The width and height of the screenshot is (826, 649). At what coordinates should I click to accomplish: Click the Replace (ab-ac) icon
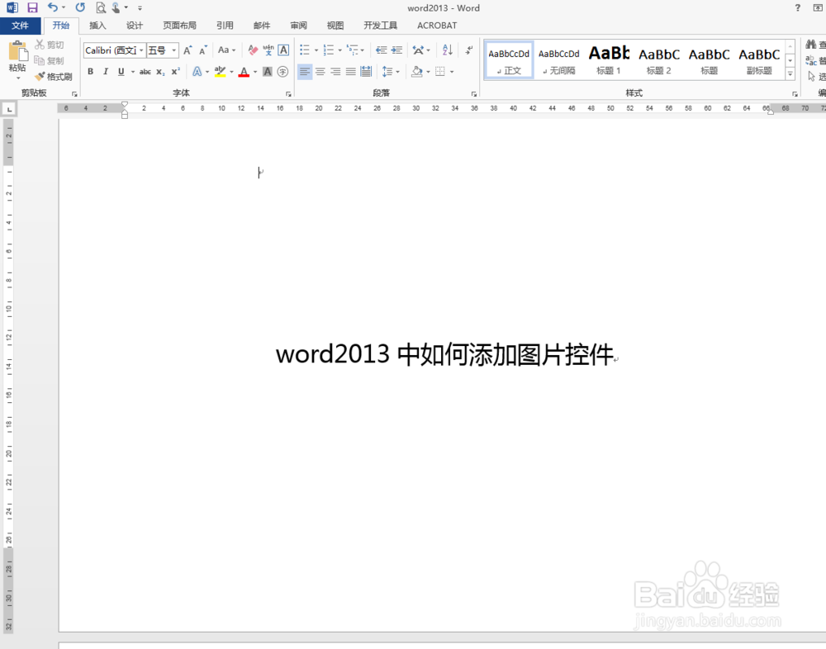click(x=811, y=60)
